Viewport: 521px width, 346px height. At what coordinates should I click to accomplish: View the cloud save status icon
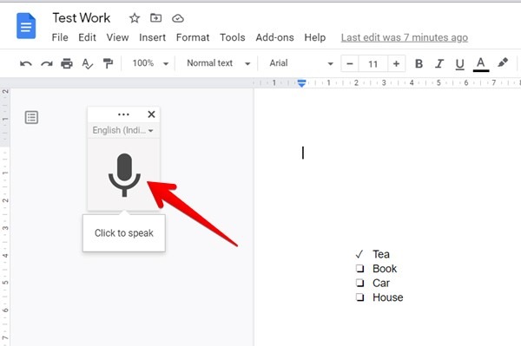(178, 18)
